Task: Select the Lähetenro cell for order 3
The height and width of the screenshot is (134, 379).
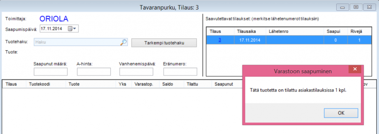Action: pos(295,40)
